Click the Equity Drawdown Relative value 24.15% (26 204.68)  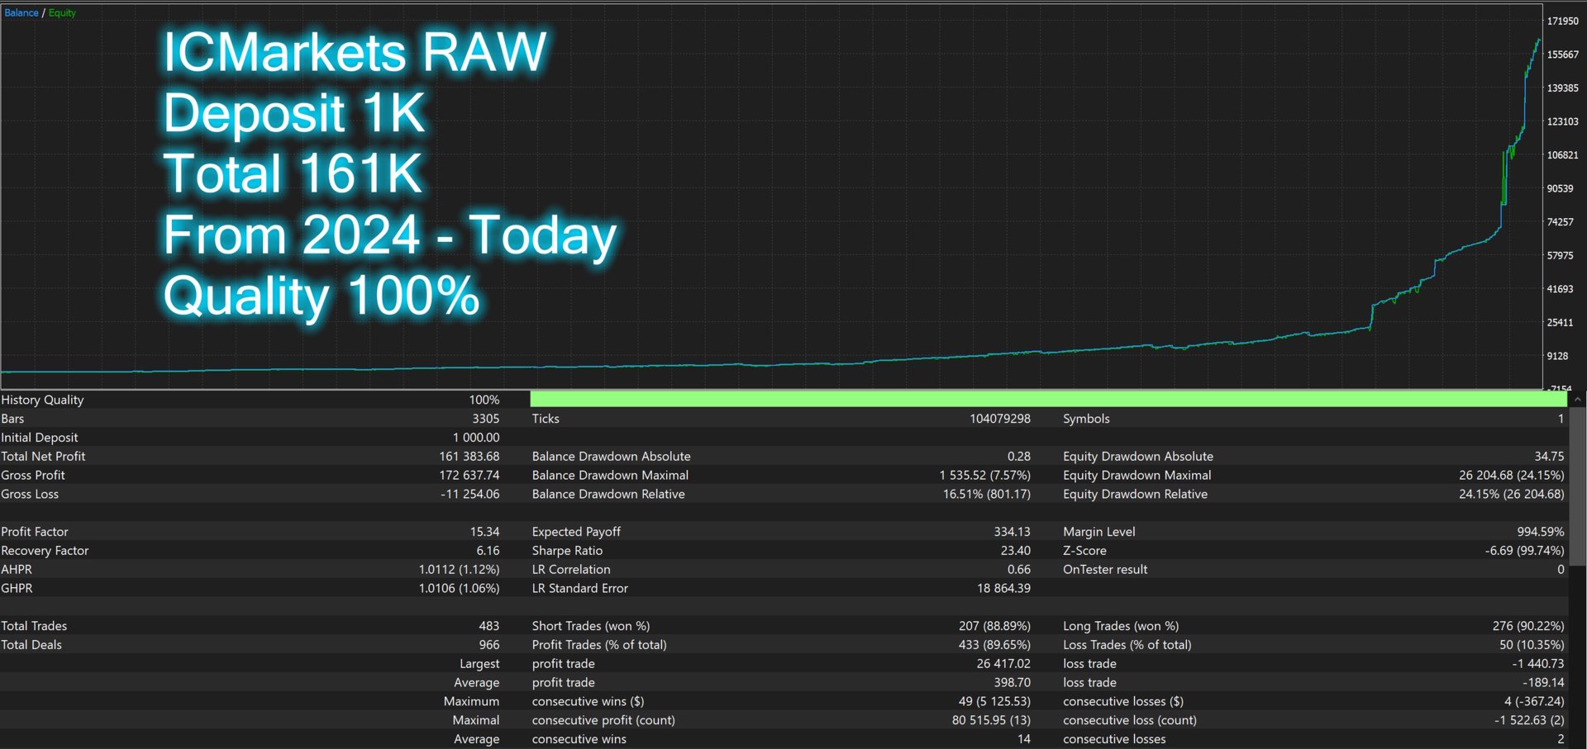[x=1512, y=495]
